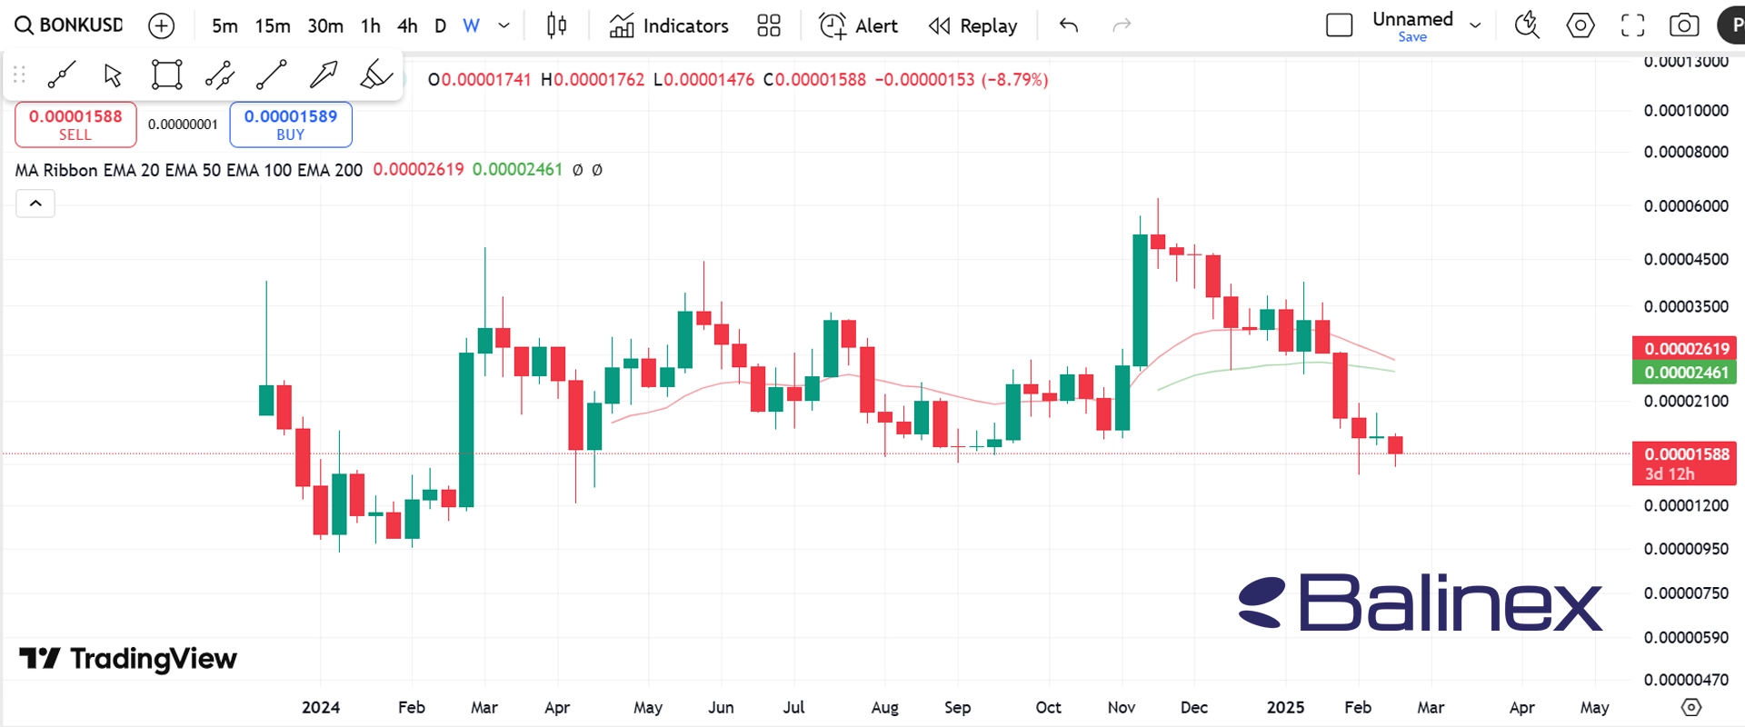Viewport: 1745px width, 727px height.
Task: Click the Unnamed layout Save button
Action: tap(1412, 37)
